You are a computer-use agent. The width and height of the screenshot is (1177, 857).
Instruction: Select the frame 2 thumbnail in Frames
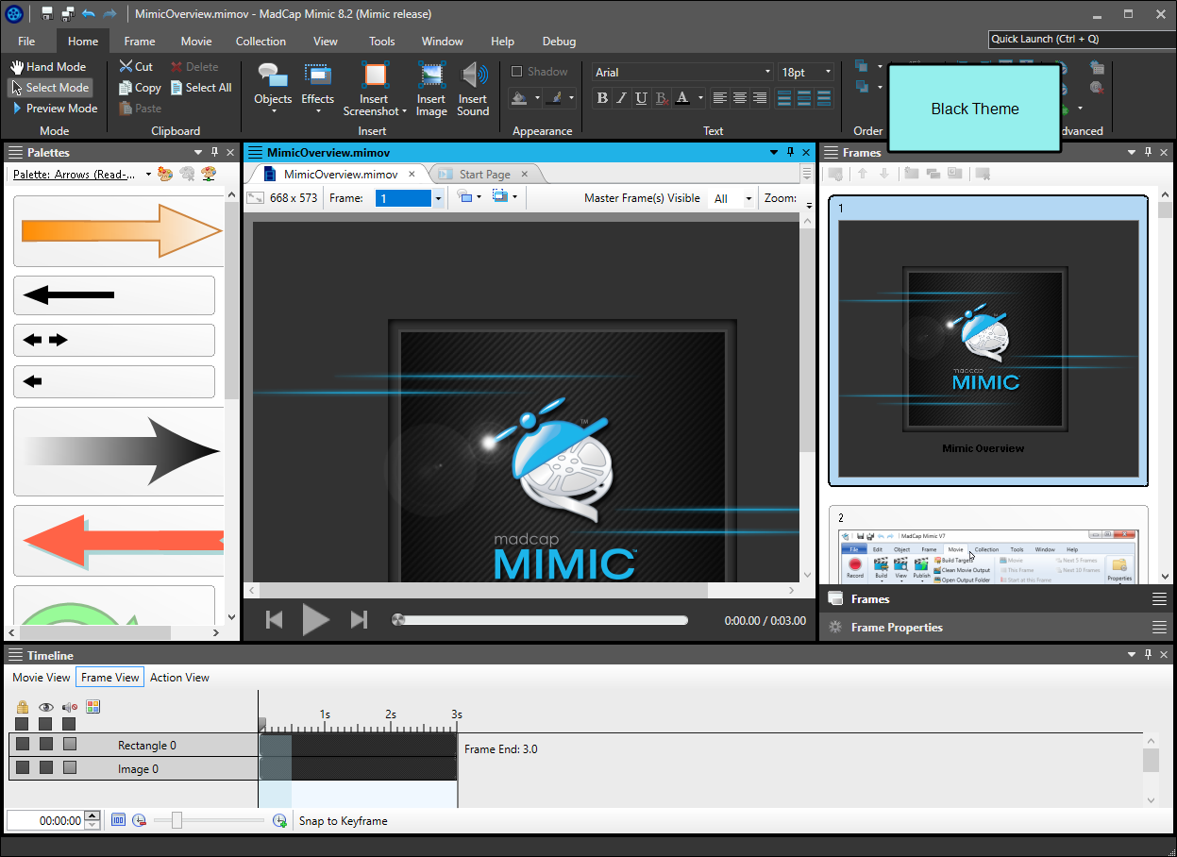point(989,546)
